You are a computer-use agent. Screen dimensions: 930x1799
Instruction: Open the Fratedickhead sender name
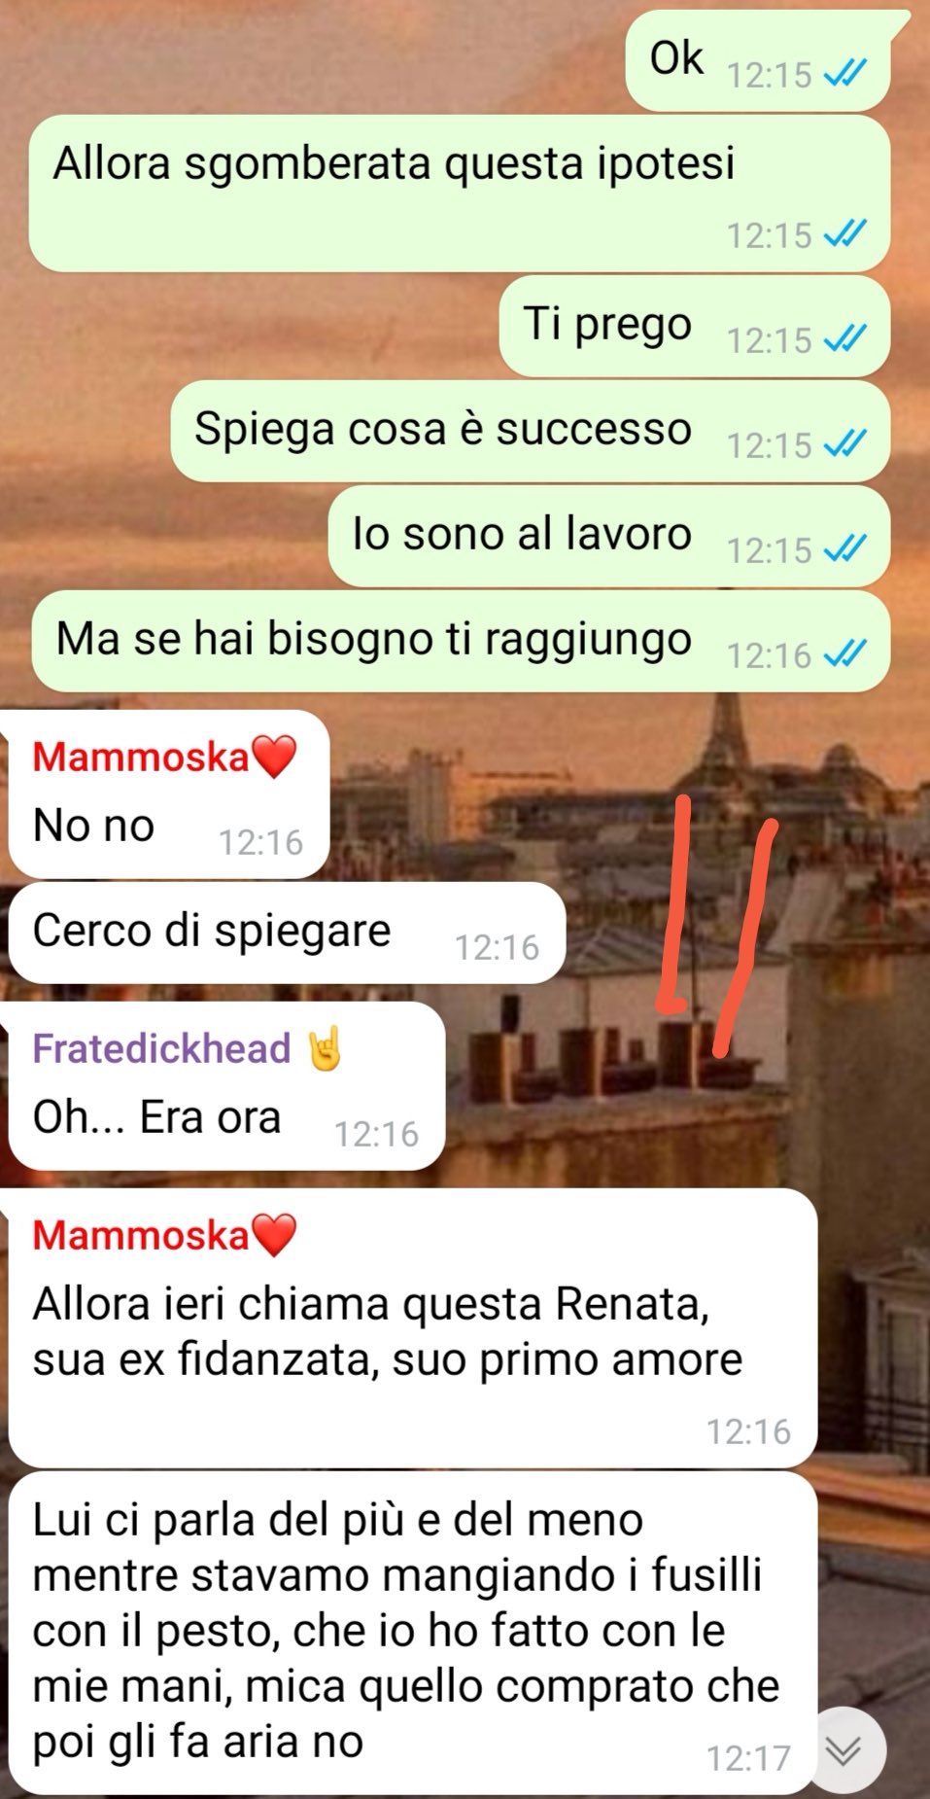pyautogui.click(x=161, y=1048)
